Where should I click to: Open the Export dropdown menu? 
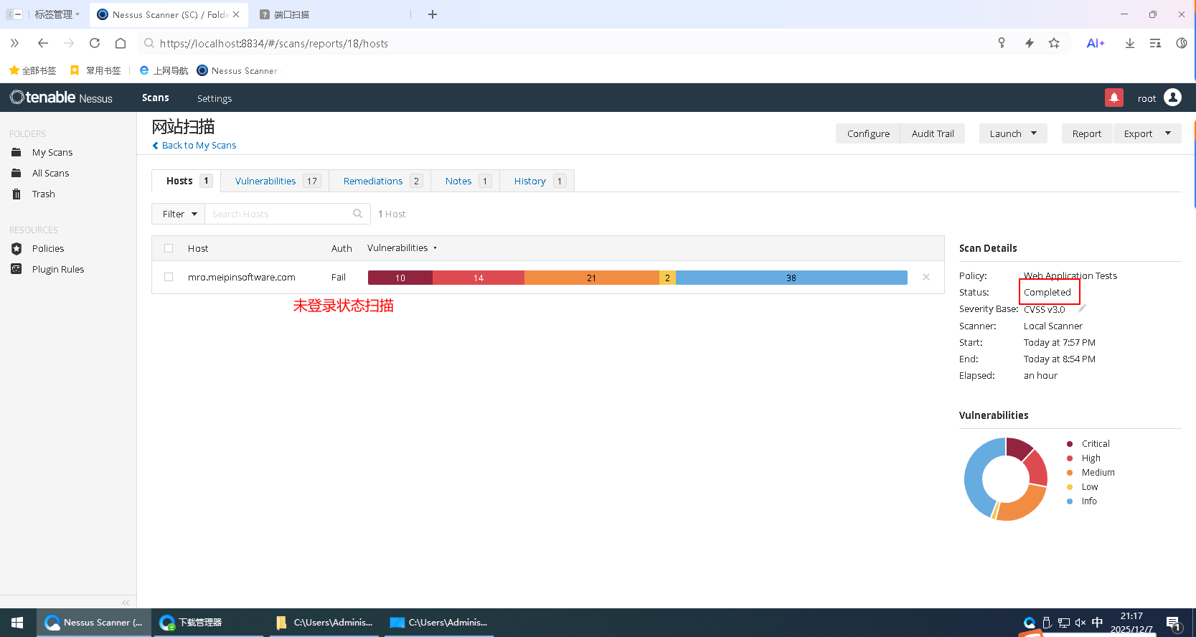(x=1146, y=133)
